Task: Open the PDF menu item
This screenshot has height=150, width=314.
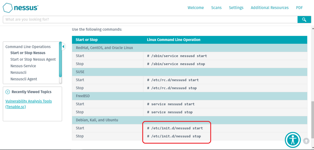Action: coord(299,8)
